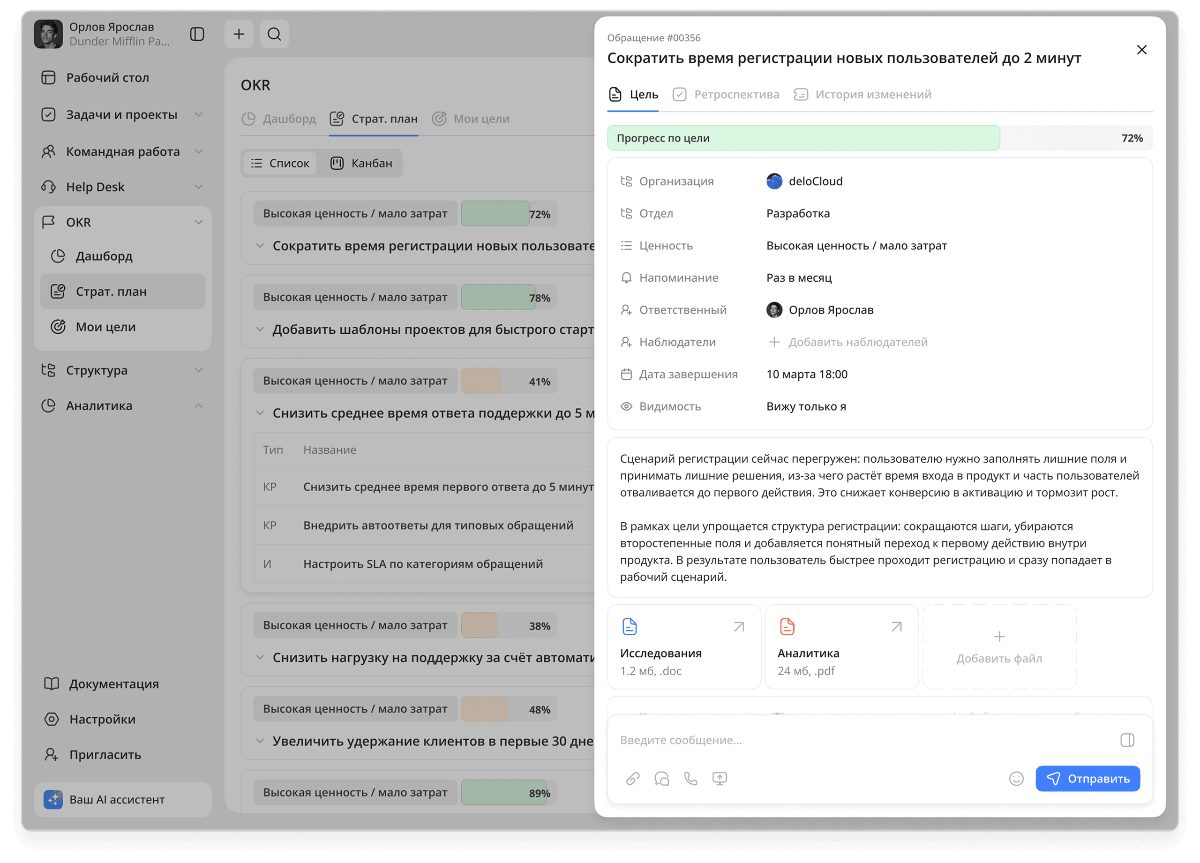Click the Видимость value Вижу только я

coord(806,406)
